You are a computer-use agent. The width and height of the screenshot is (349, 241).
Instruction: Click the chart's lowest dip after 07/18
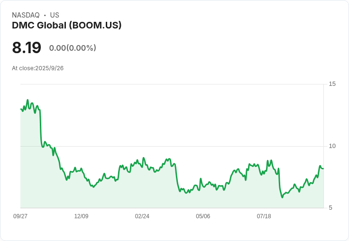tap(282, 197)
